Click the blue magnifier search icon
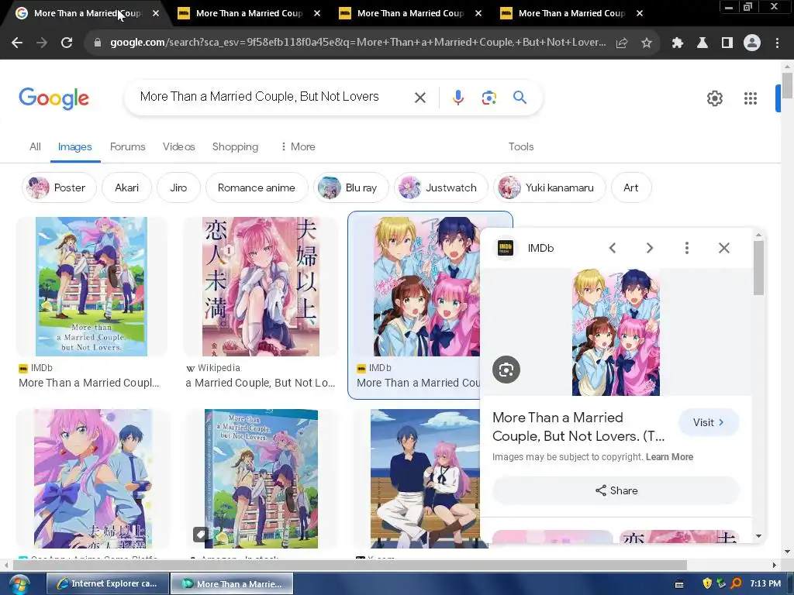Screen dimensions: 794x595 [x=520, y=97]
